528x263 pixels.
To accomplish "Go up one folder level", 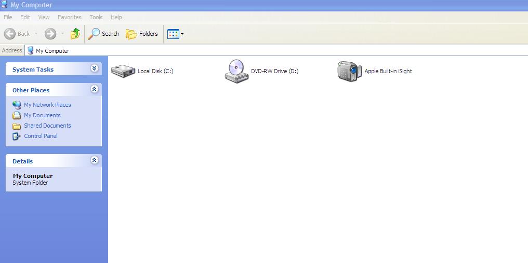I will (x=75, y=34).
